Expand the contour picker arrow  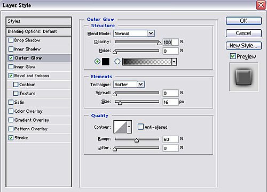(129, 127)
